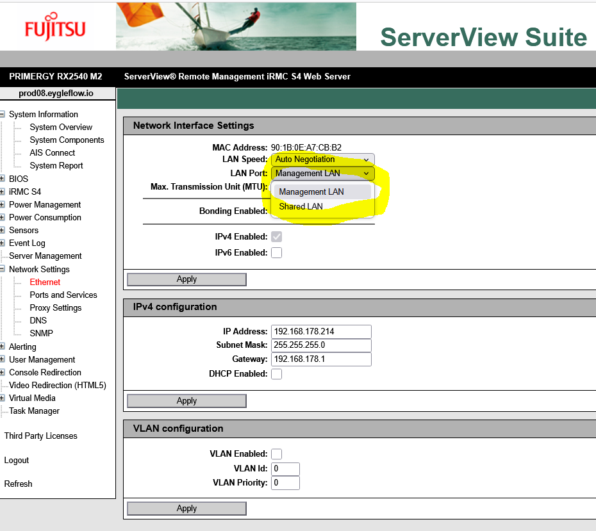596x531 pixels.
Task: Apply VLAN configuration
Action: [x=186, y=508]
